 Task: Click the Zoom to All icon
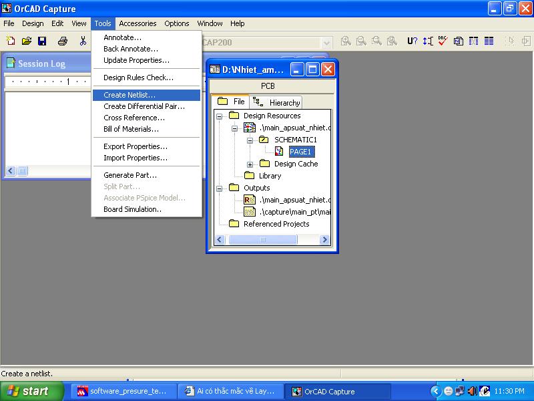tap(392, 41)
